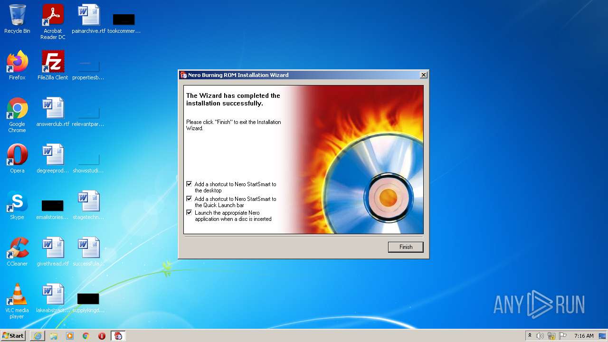Select the successfula… document icon
Image resolution: width=608 pixels, height=342 pixels.
pyautogui.click(x=88, y=252)
